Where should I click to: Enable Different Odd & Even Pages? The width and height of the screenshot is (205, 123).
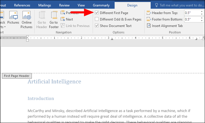point(97,19)
